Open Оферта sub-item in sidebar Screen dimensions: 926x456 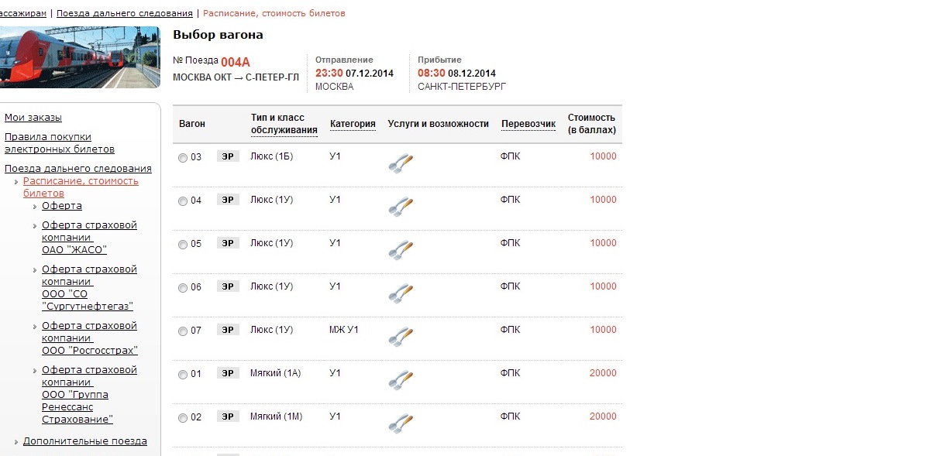coord(62,206)
